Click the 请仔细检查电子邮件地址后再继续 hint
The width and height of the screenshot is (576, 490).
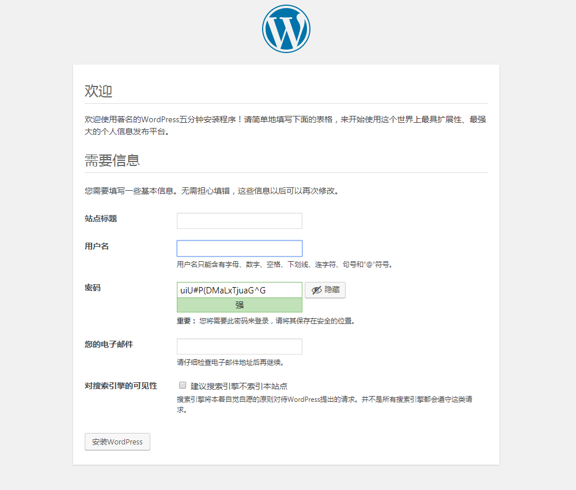click(x=231, y=363)
